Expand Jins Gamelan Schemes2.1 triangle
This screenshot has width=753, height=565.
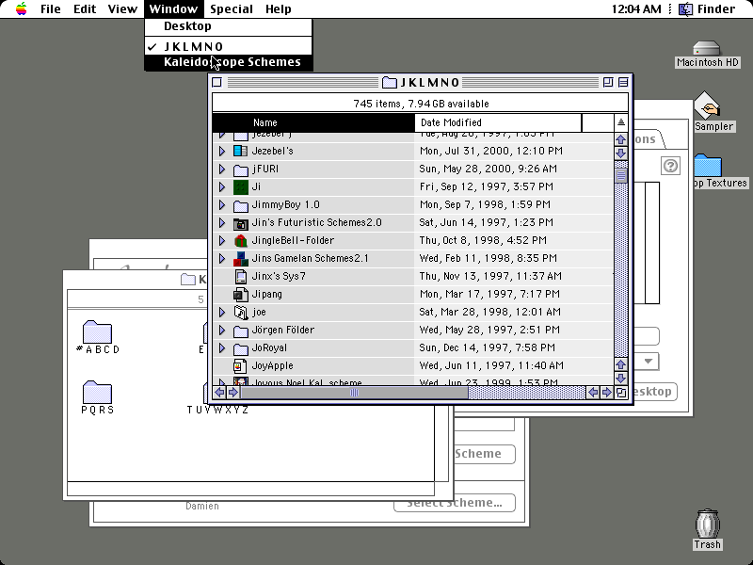click(x=222, y=258)
